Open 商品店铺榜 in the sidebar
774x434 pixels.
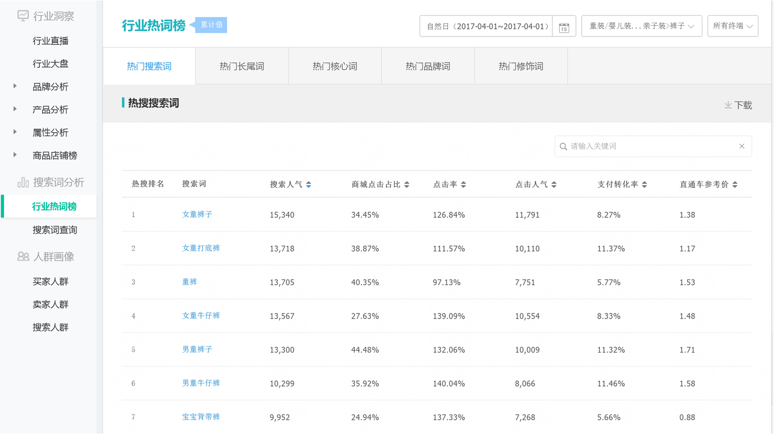(x=55, y=155)
